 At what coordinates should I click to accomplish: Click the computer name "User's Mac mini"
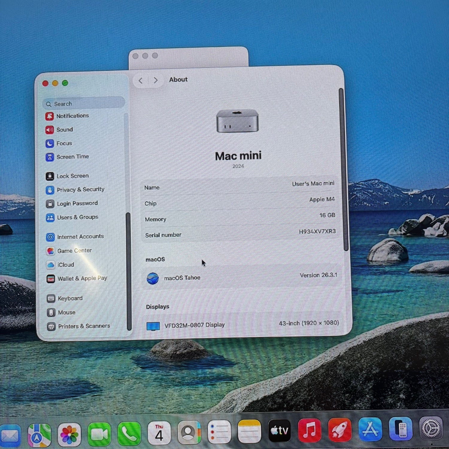pos(313,183)
